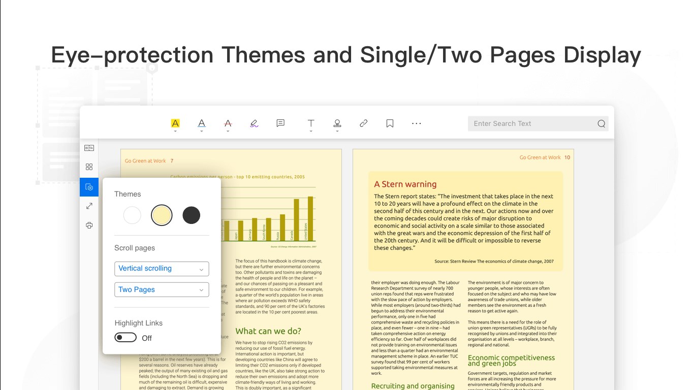Image resolution: width=694 pixels, height=390 pixels.
Task: Open the more options ellipsis
Action: (417, 123)
